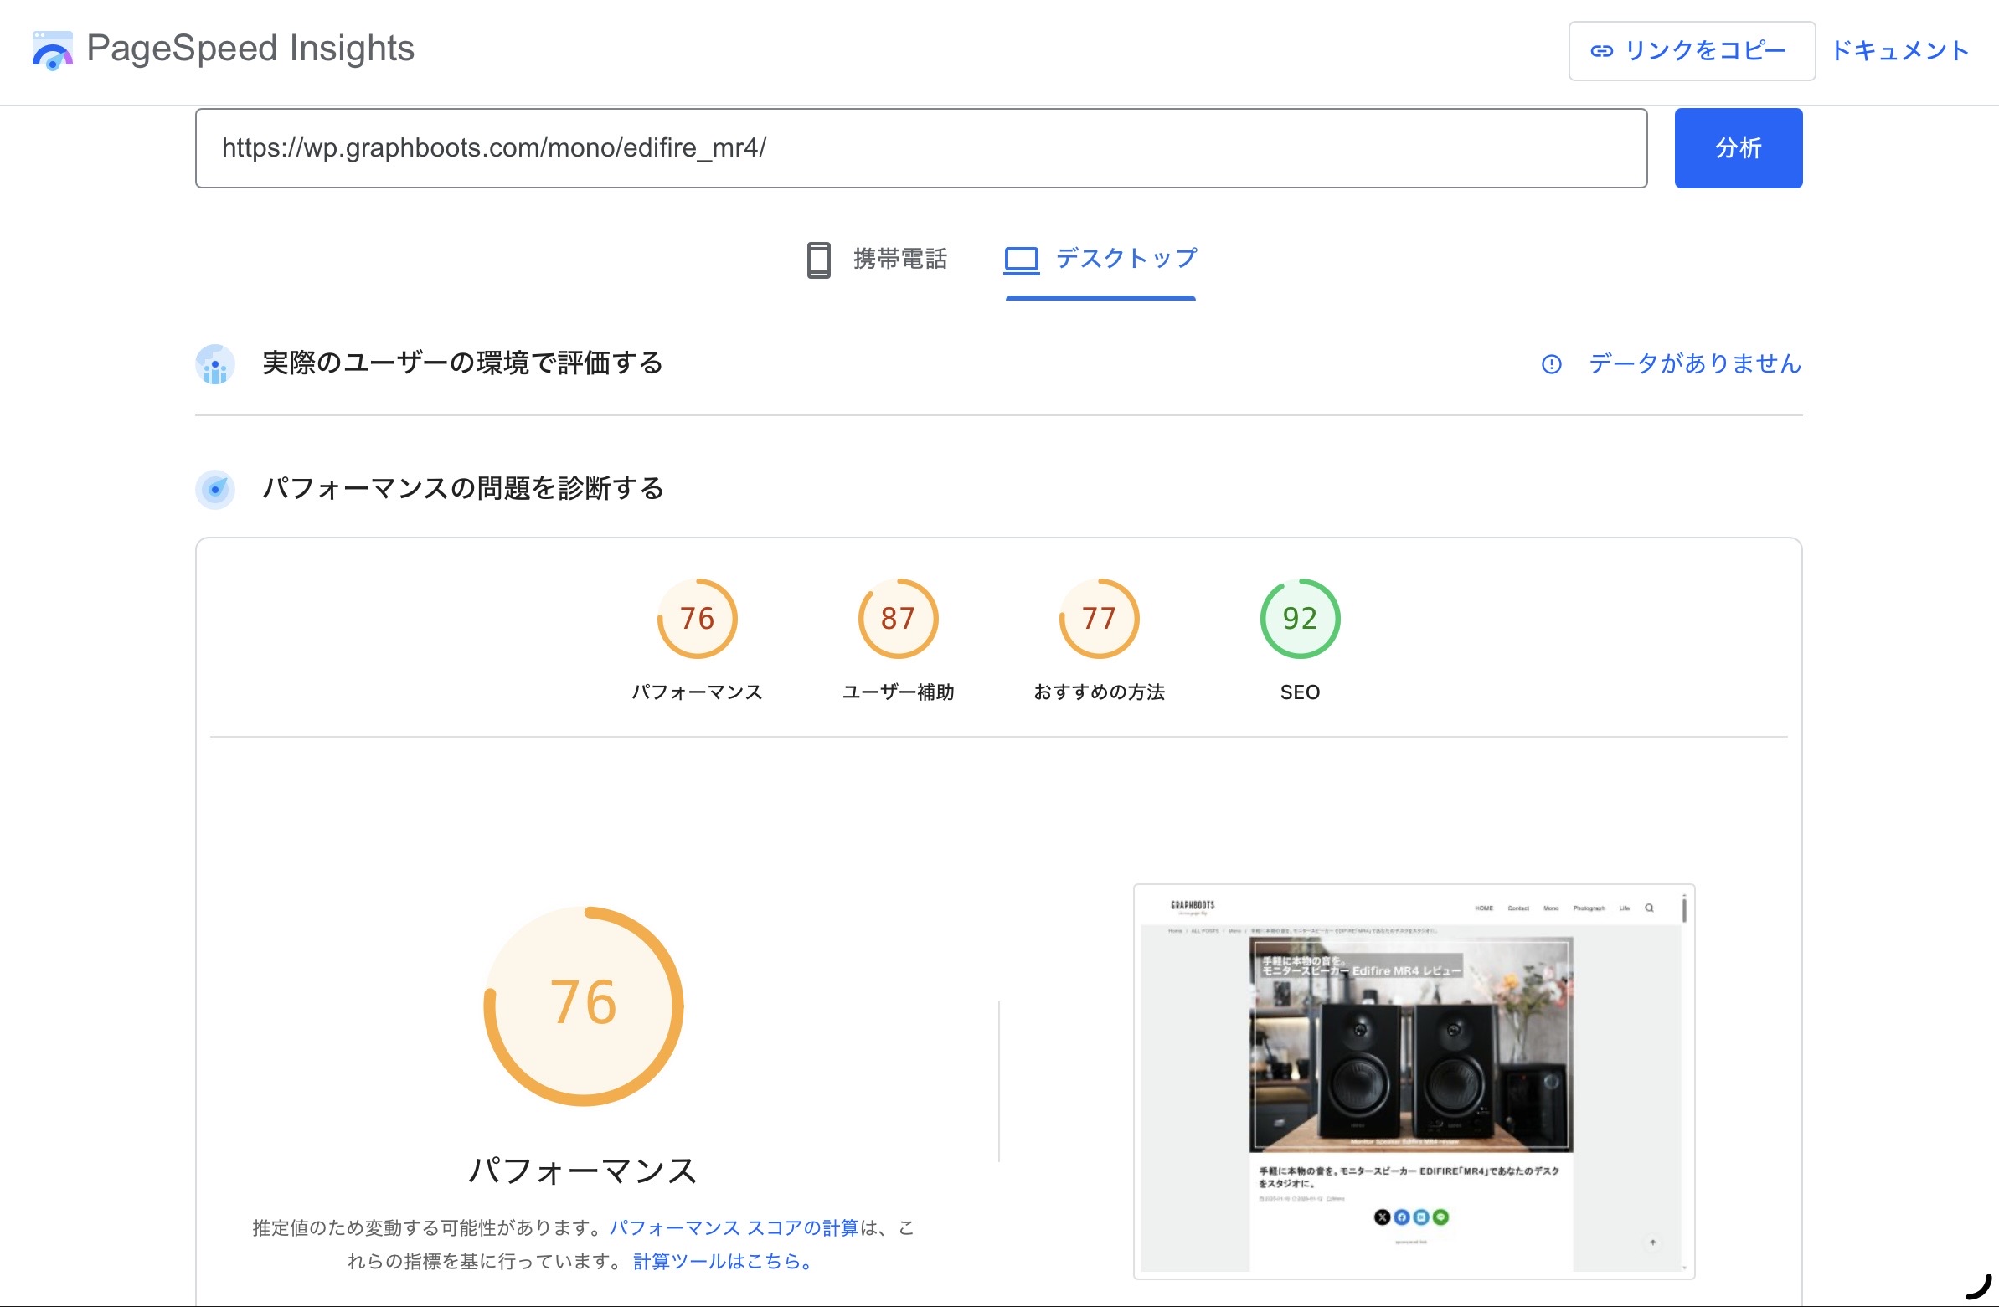The width and height of the screenshot is (1999, 1307).
Task: Click the info icon next to データがありません
Action: (x=1551, y=364)
